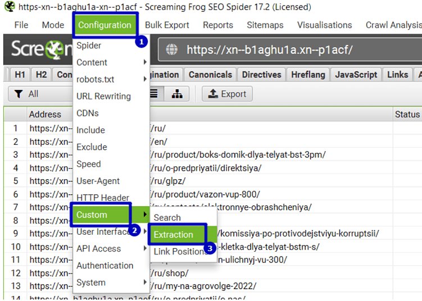Open Speed configuration
422x301 pixels.
pos(111,164)
